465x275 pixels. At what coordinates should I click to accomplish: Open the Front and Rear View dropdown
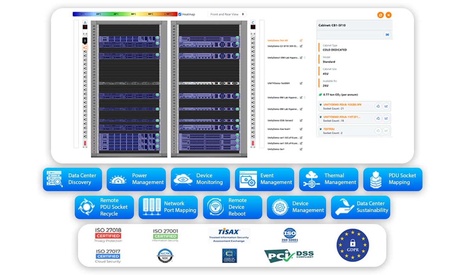pos(227,14)
